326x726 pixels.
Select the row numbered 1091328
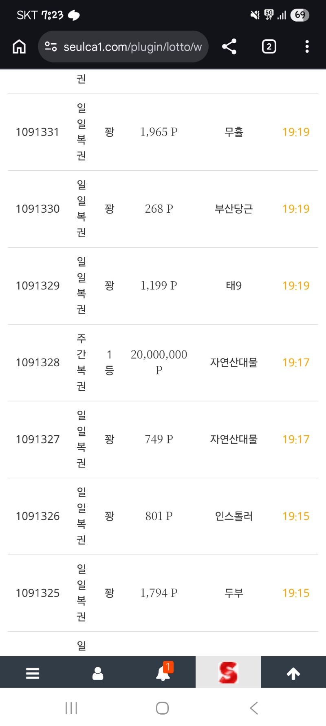coord(37,363)
